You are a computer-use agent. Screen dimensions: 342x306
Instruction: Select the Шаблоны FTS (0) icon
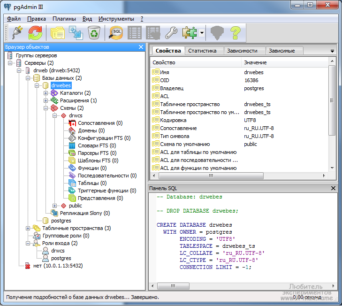pyautogui.click(x=72, y=161)
